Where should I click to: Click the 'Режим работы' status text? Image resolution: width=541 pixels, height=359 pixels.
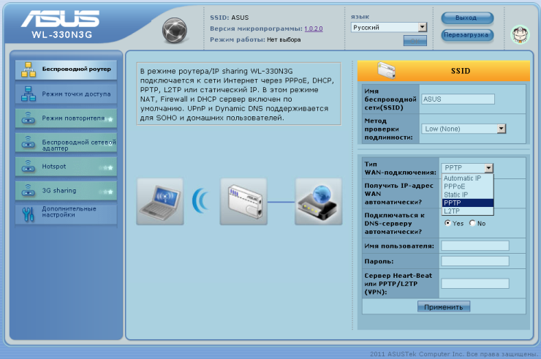click(x=255, y=39)
